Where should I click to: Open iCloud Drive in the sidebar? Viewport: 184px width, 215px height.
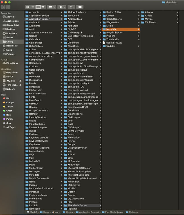click(x=12, y=63)
